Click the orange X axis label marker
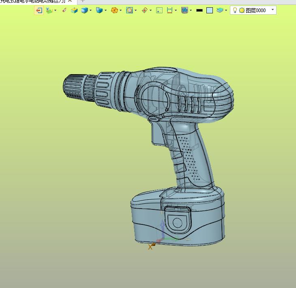Screen dimensions: 296x288 (x=150, y=247)
